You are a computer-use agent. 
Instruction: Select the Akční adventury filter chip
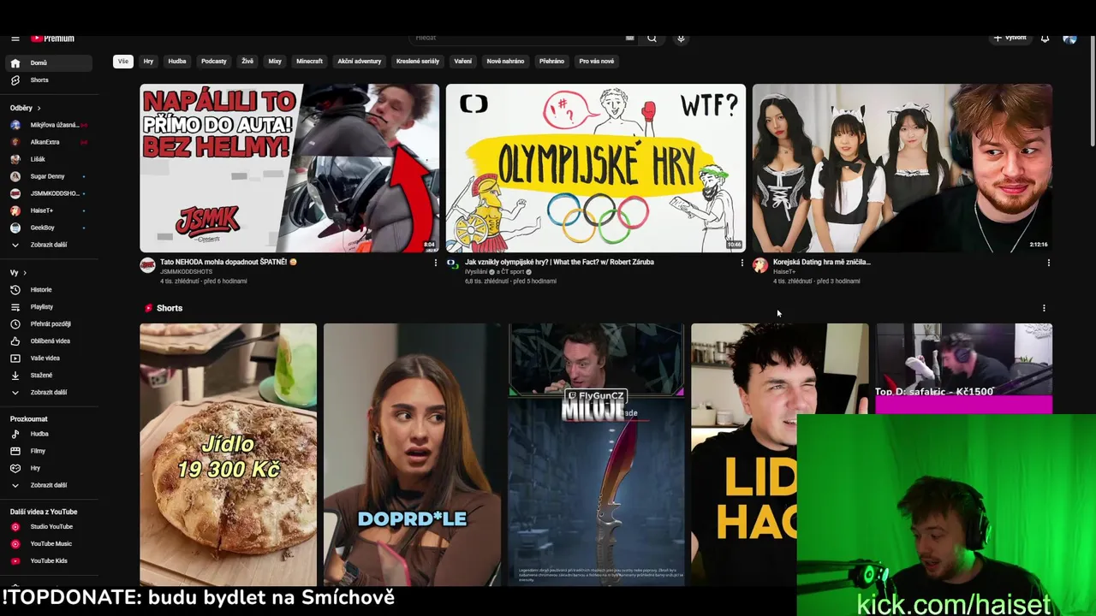[x=360, y=62]
